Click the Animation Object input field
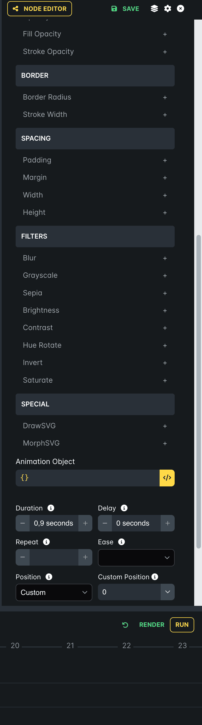The height and width of the screenshot is (725, 202). click(x=88, y=478)
